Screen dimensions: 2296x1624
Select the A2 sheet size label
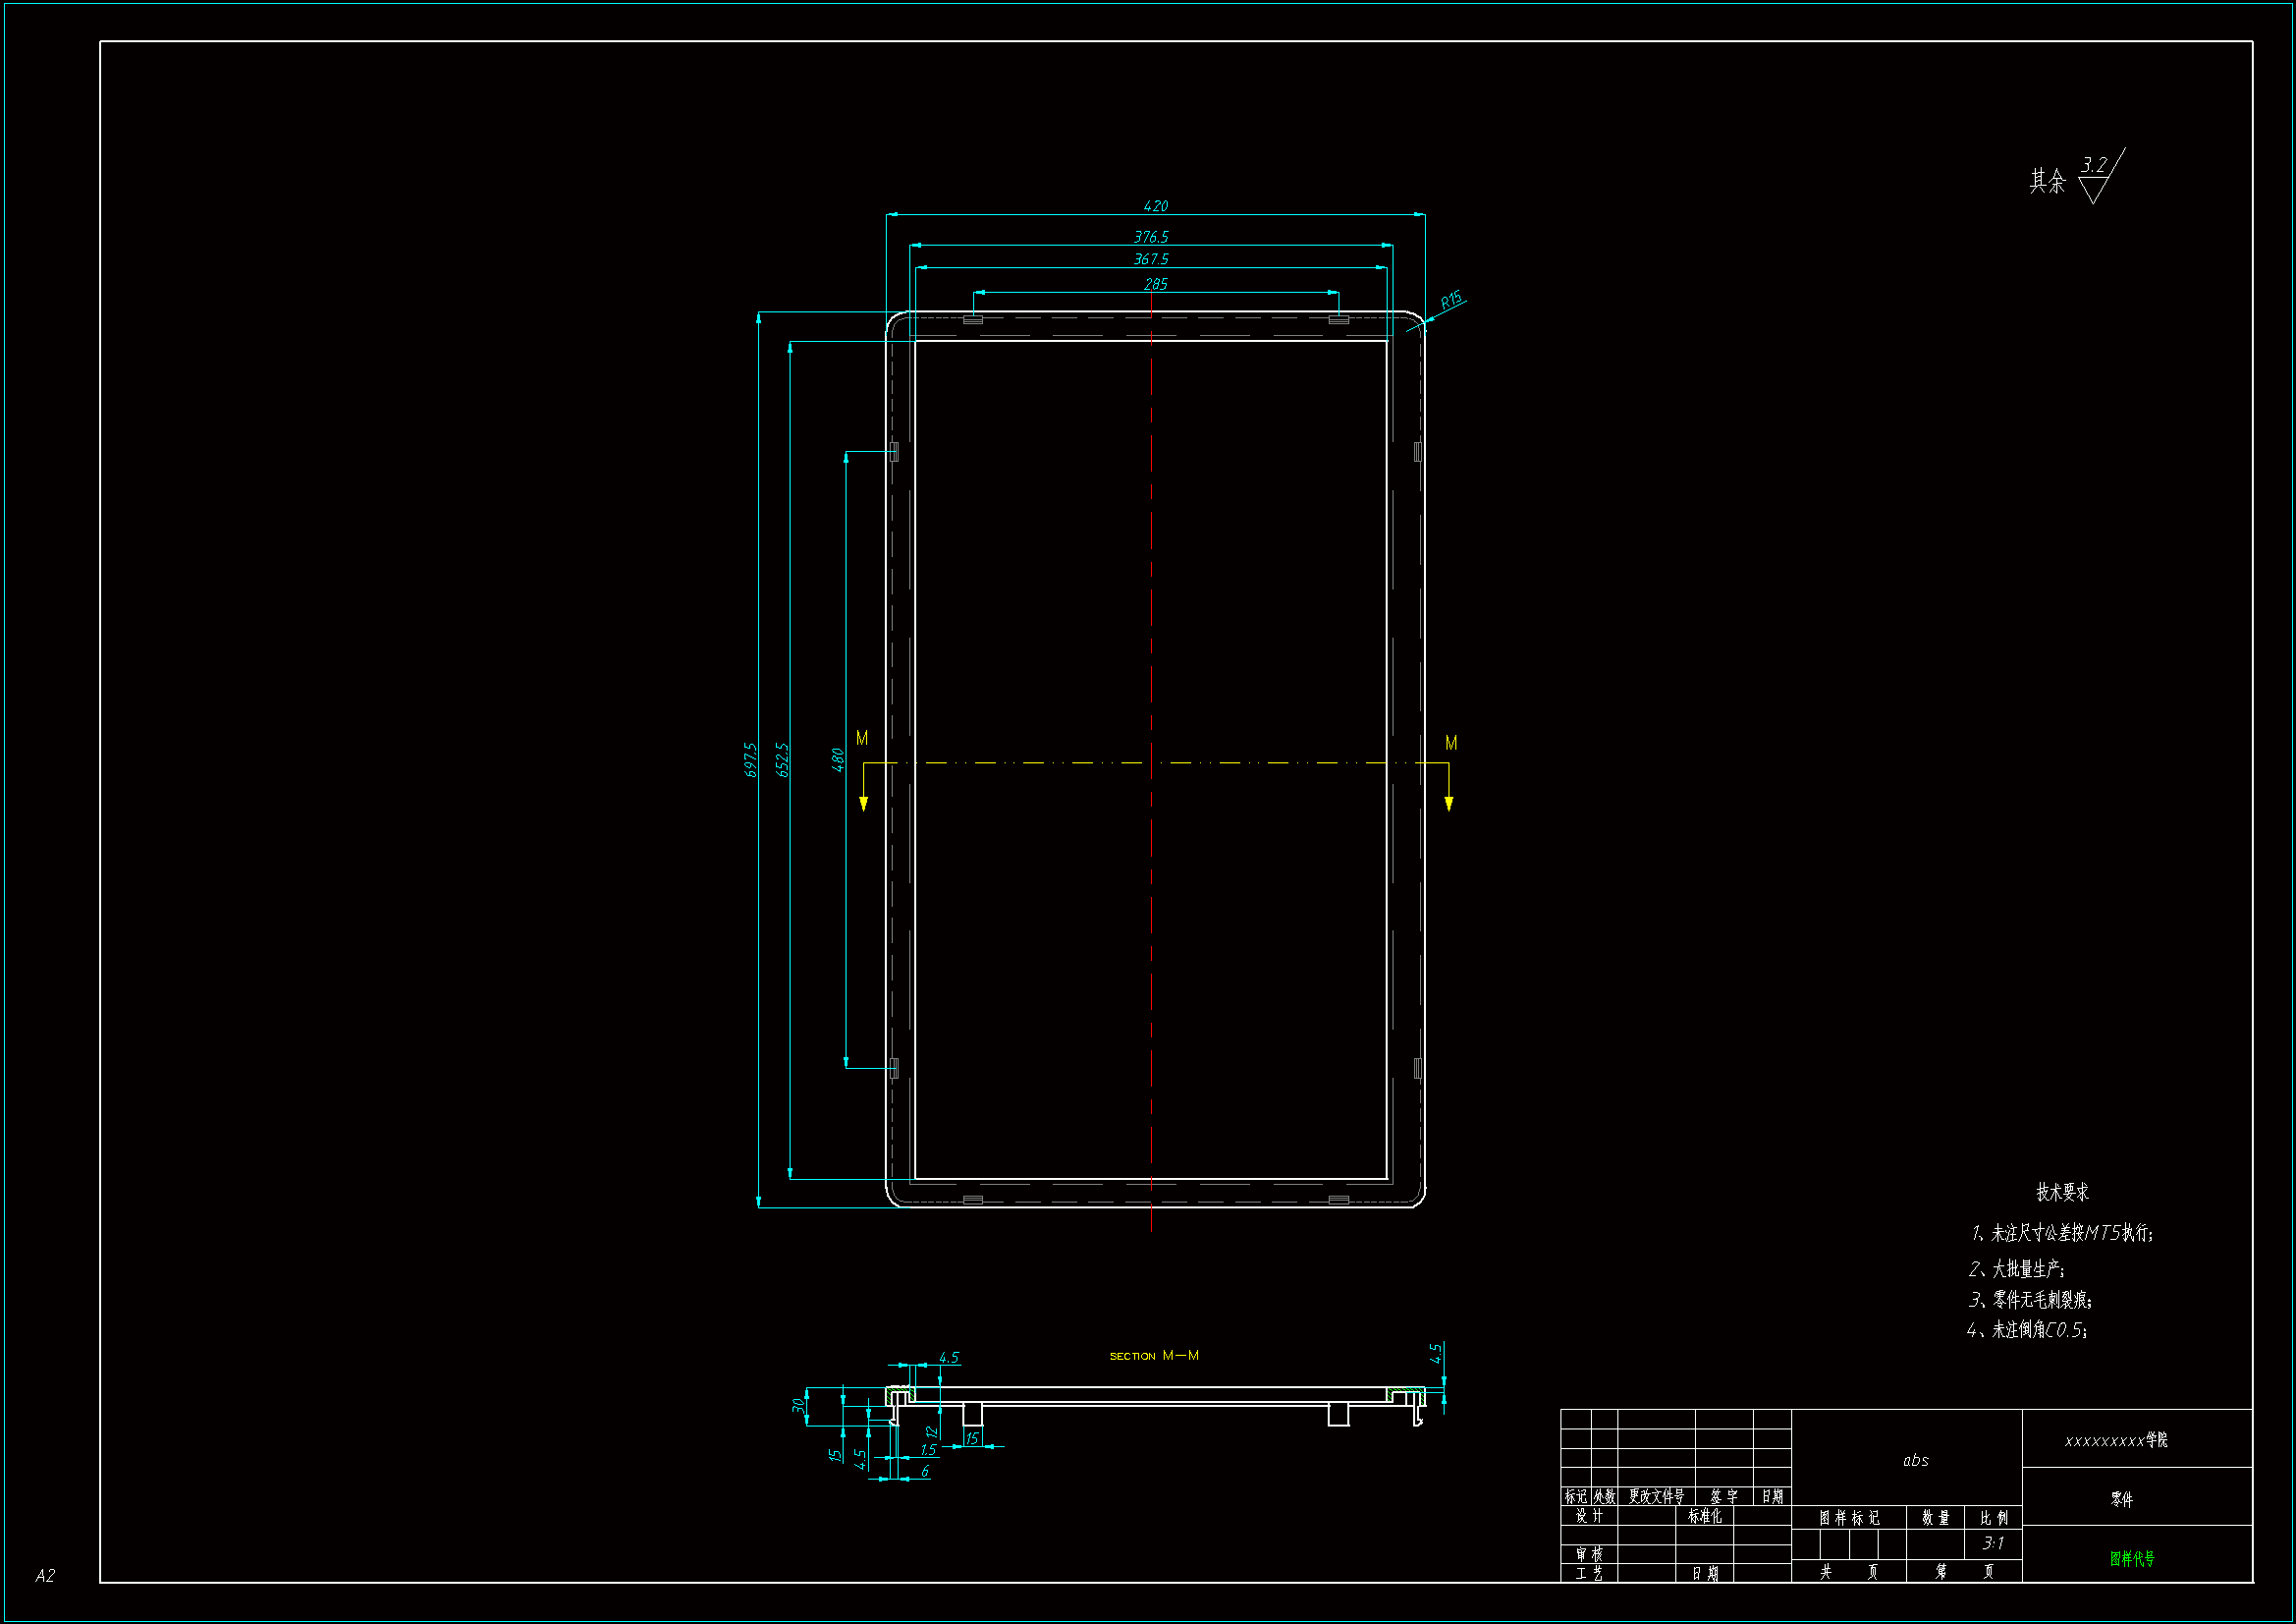45,1576
